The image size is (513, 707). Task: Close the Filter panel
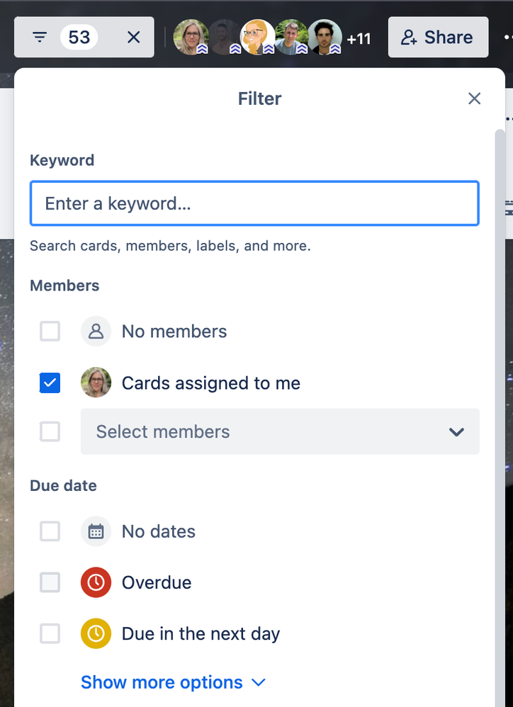point(474,98)
